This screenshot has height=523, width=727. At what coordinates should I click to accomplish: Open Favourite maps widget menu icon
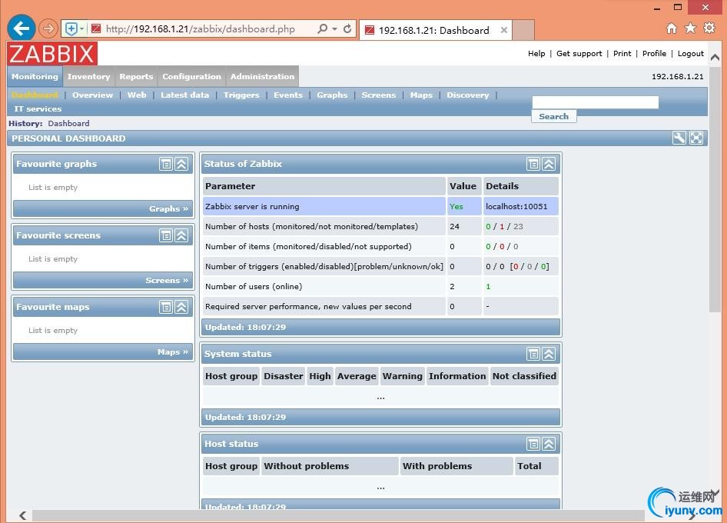(166, 307)
